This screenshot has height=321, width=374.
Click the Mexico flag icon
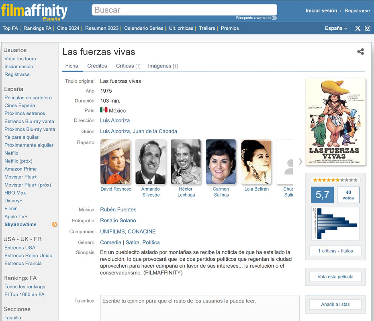[104, 110]
